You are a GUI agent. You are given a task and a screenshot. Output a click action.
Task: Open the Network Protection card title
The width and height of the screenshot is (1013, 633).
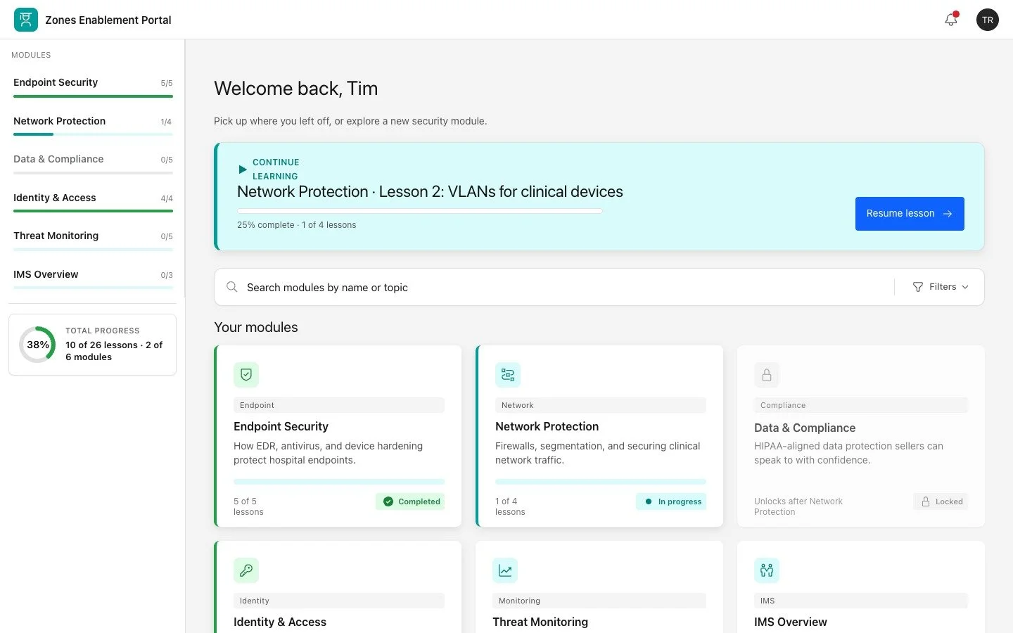pos(547,426)
